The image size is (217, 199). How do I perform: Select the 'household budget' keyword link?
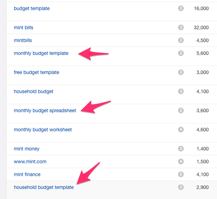pos(33,91)
